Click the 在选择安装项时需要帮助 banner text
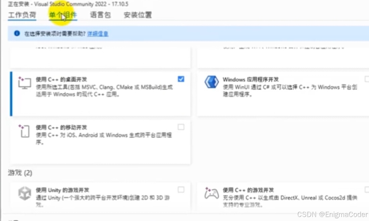This screenshot has width=369, height=221. click(x=55, y=34)
